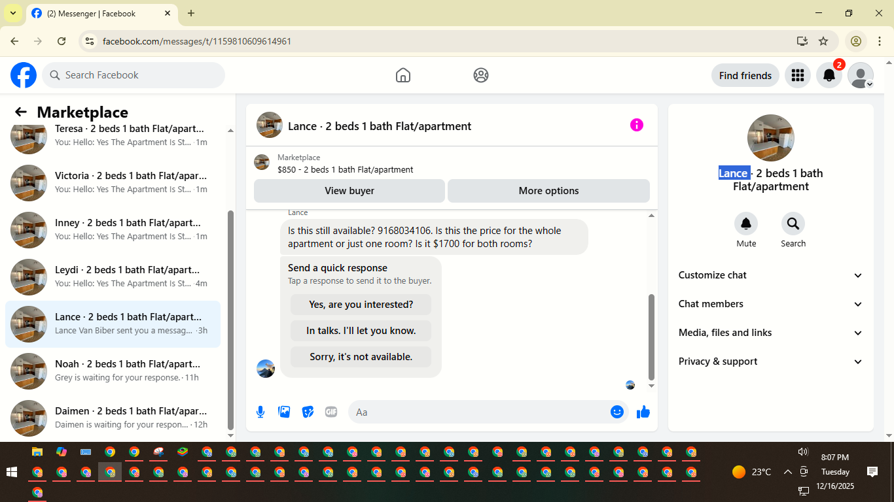Open the GIF picker icon
The height and width of the screenshot is (502, 894).
click(x=331, y=412)
